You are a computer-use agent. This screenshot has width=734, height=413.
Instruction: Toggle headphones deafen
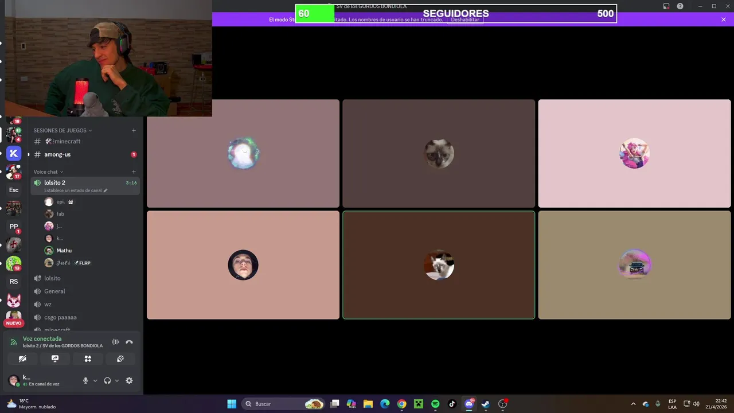point(107,380)
